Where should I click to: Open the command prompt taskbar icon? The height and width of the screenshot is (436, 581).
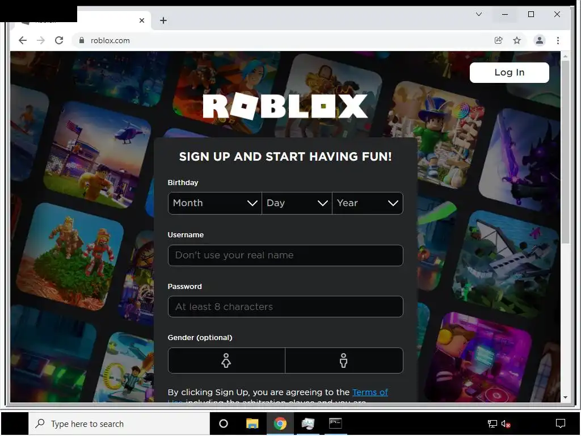pos(335,424)
